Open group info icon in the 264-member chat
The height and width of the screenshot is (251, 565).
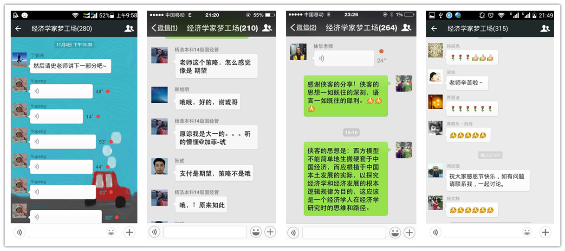click(406, 28)
